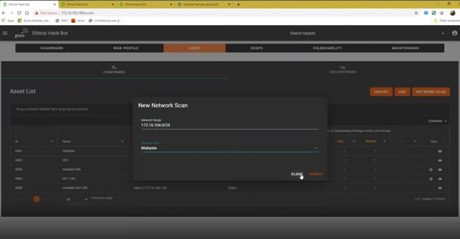Expand the Business Unit dropdown
Viewport: 460px width, 239px height.
pyautogui.click(x=315, y=148)
